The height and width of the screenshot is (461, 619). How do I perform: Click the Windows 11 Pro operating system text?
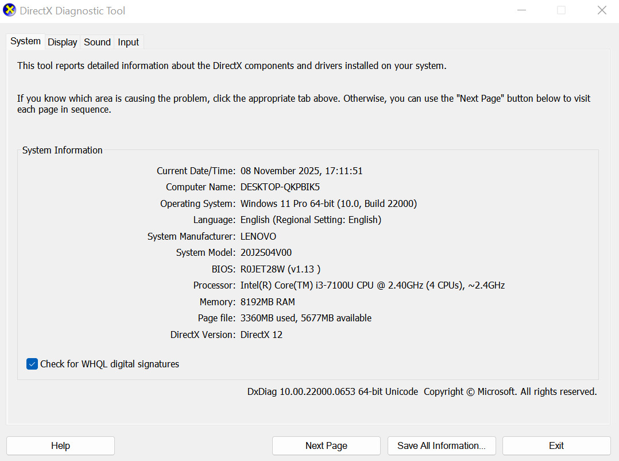328,203
